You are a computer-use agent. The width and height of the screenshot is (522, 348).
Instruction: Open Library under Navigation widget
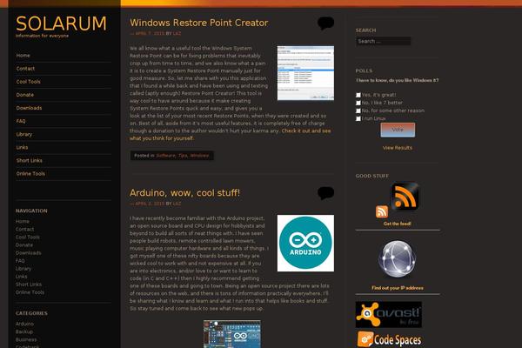click(x=23, y=269)
